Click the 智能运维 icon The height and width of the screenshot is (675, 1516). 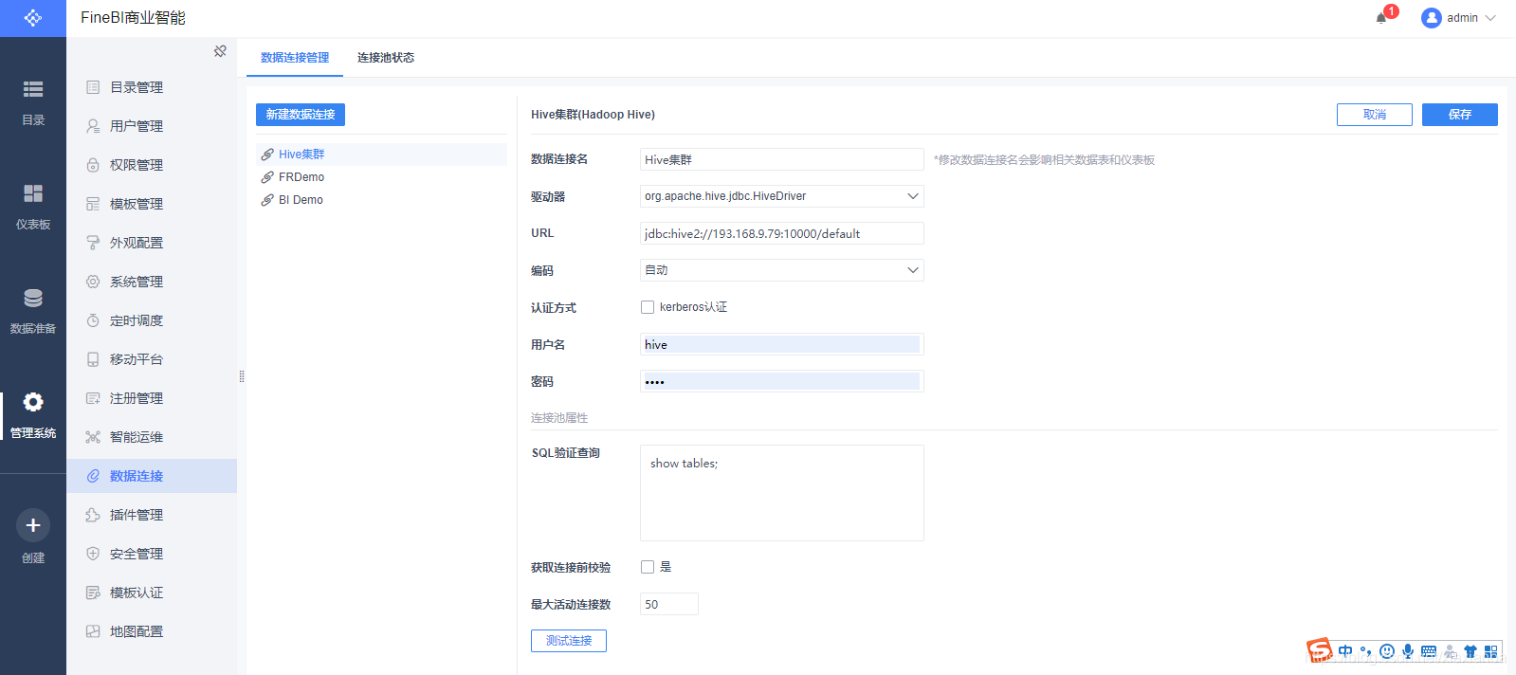click(93, 437)
